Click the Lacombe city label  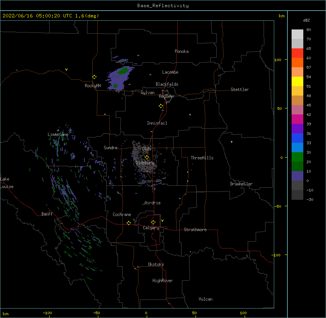click(170, 72)
